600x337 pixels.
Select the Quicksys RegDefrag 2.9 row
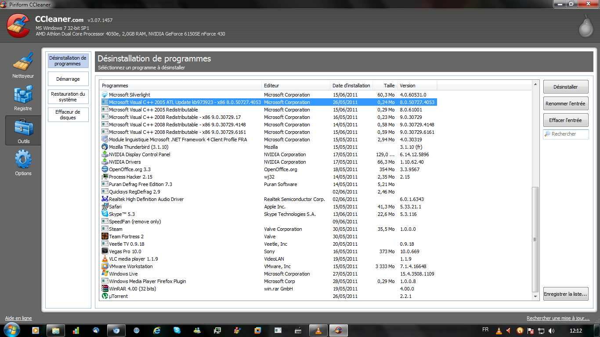(x=268, y=192)
